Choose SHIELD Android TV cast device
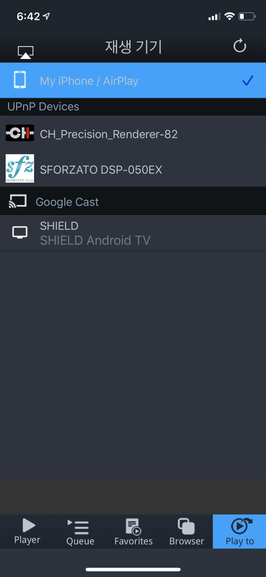The width and height of the screenshot is (266, 577). click(x=133, y=233)
